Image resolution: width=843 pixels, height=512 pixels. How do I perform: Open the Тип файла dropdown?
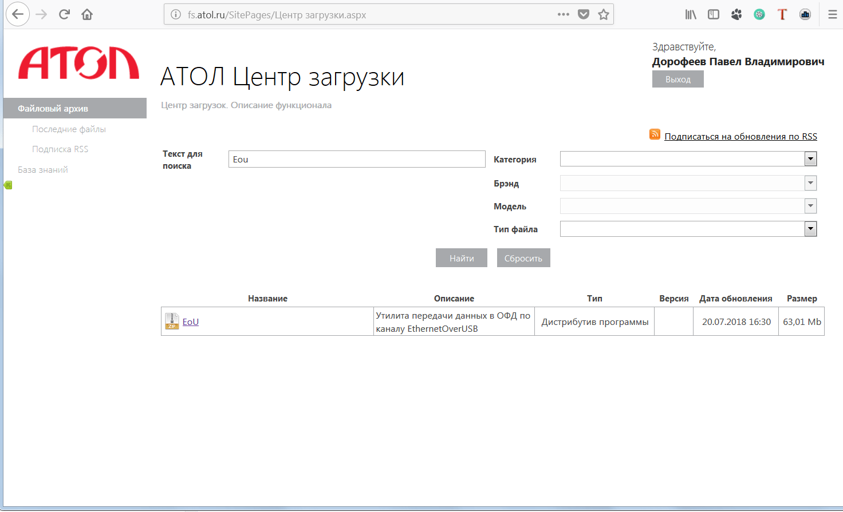pyautogui.click(x=810, y=229)
